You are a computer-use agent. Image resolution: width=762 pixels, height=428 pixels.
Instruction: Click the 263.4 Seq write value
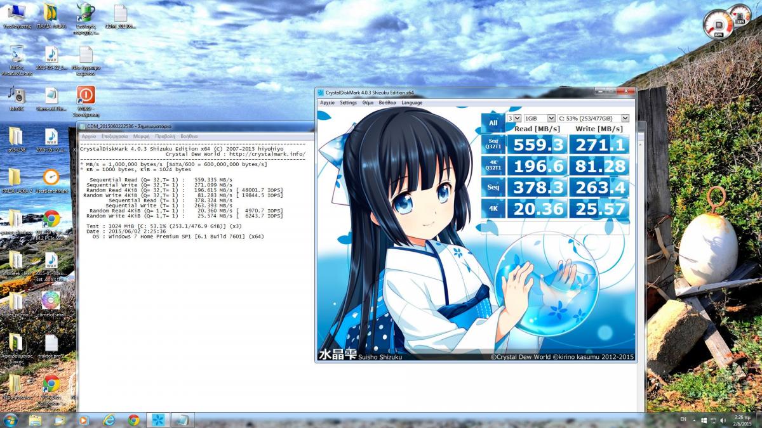[599, 188]
